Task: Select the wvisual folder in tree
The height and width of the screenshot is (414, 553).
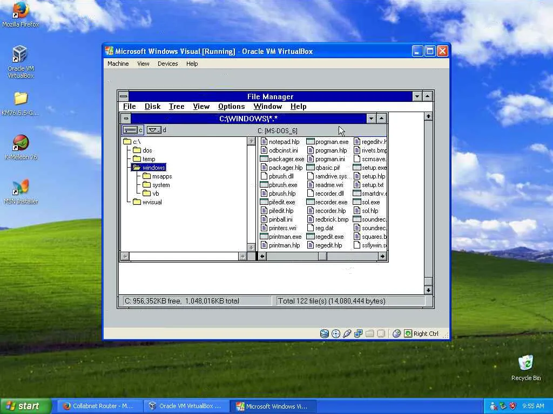Action: [x=147, y=202]
